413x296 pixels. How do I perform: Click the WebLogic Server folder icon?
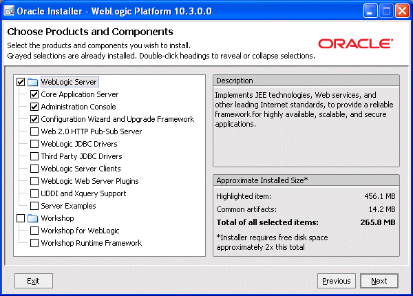(32, 82)
